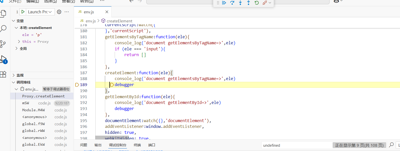Viewport: 400px width, 151px height.
Task: Expand the 监视 (Watch) section
Action: pos(14,75)
